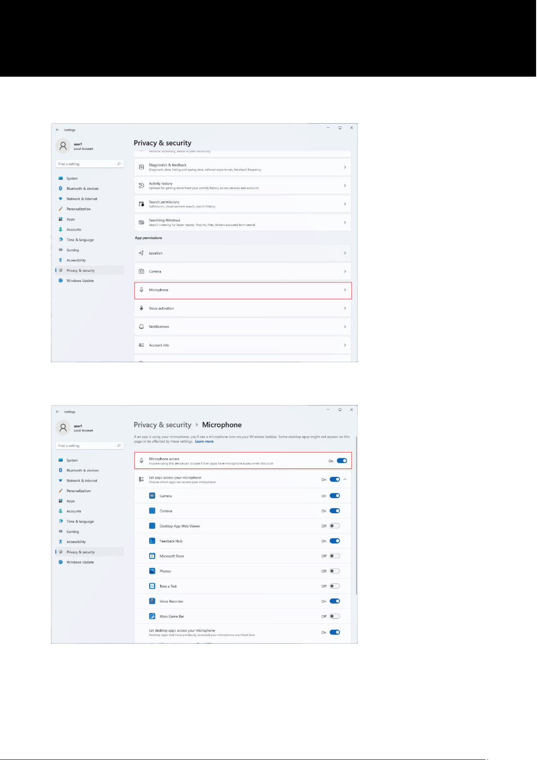Click the Feedback Hub app icon
The image size is (537, 760).
(x=152, y=541)
